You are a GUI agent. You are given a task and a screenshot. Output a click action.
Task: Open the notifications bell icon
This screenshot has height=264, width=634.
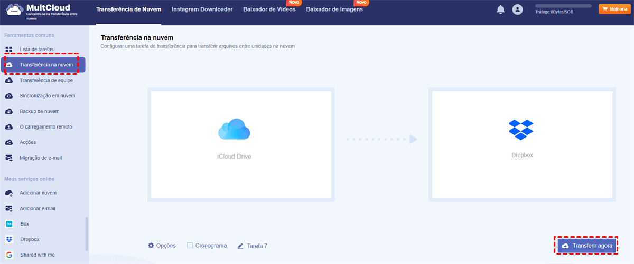click(x=501, y=9)
